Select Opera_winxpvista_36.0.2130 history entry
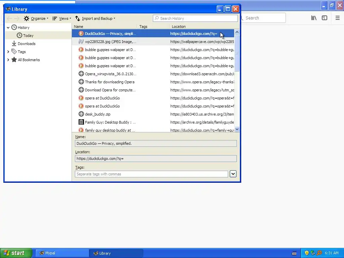The image size is (344, 258). click(153, 74)
